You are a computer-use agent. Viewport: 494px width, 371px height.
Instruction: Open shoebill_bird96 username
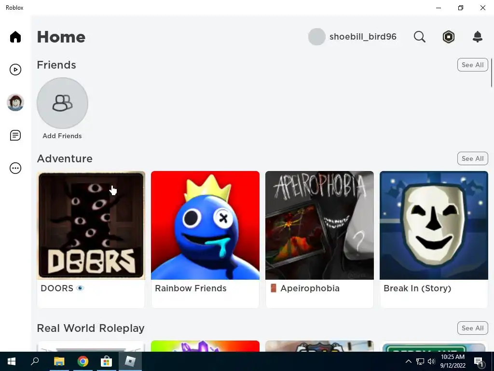tap(363, 37)
